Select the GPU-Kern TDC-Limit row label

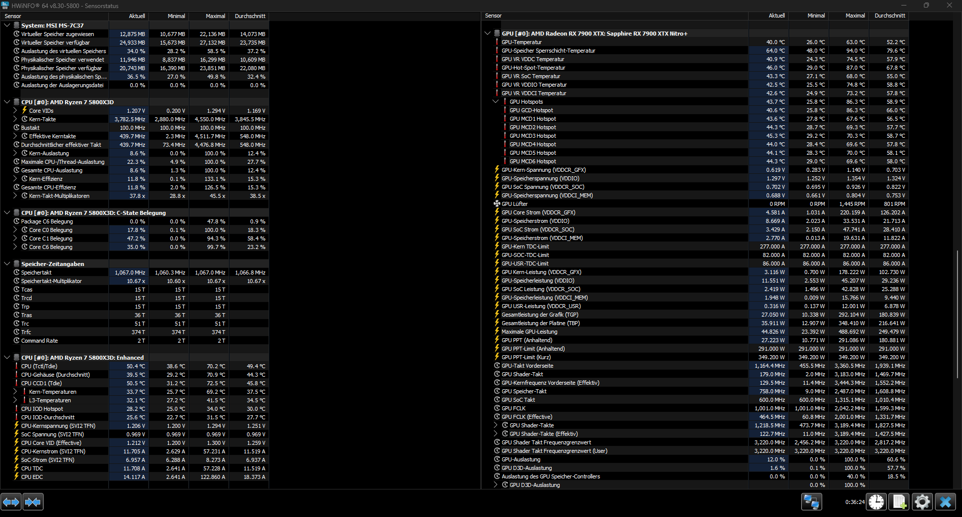(525, 246)
